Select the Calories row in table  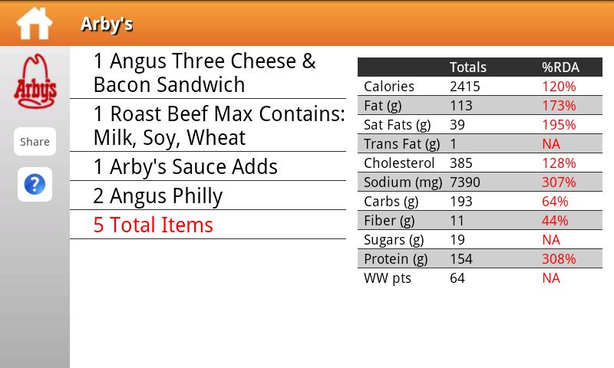480,87
